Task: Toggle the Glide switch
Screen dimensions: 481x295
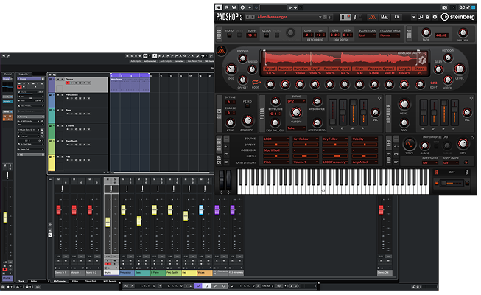Action: pyautogui.click(x=266, y=35)
